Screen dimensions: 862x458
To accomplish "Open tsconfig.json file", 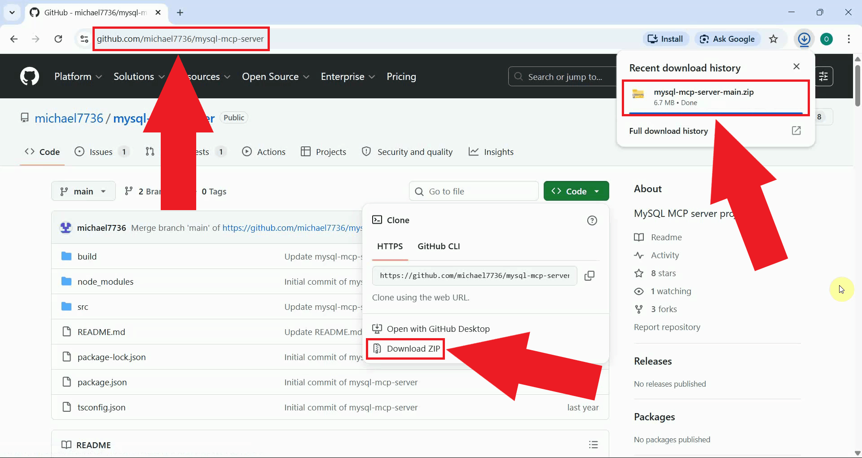I will 101,407.
